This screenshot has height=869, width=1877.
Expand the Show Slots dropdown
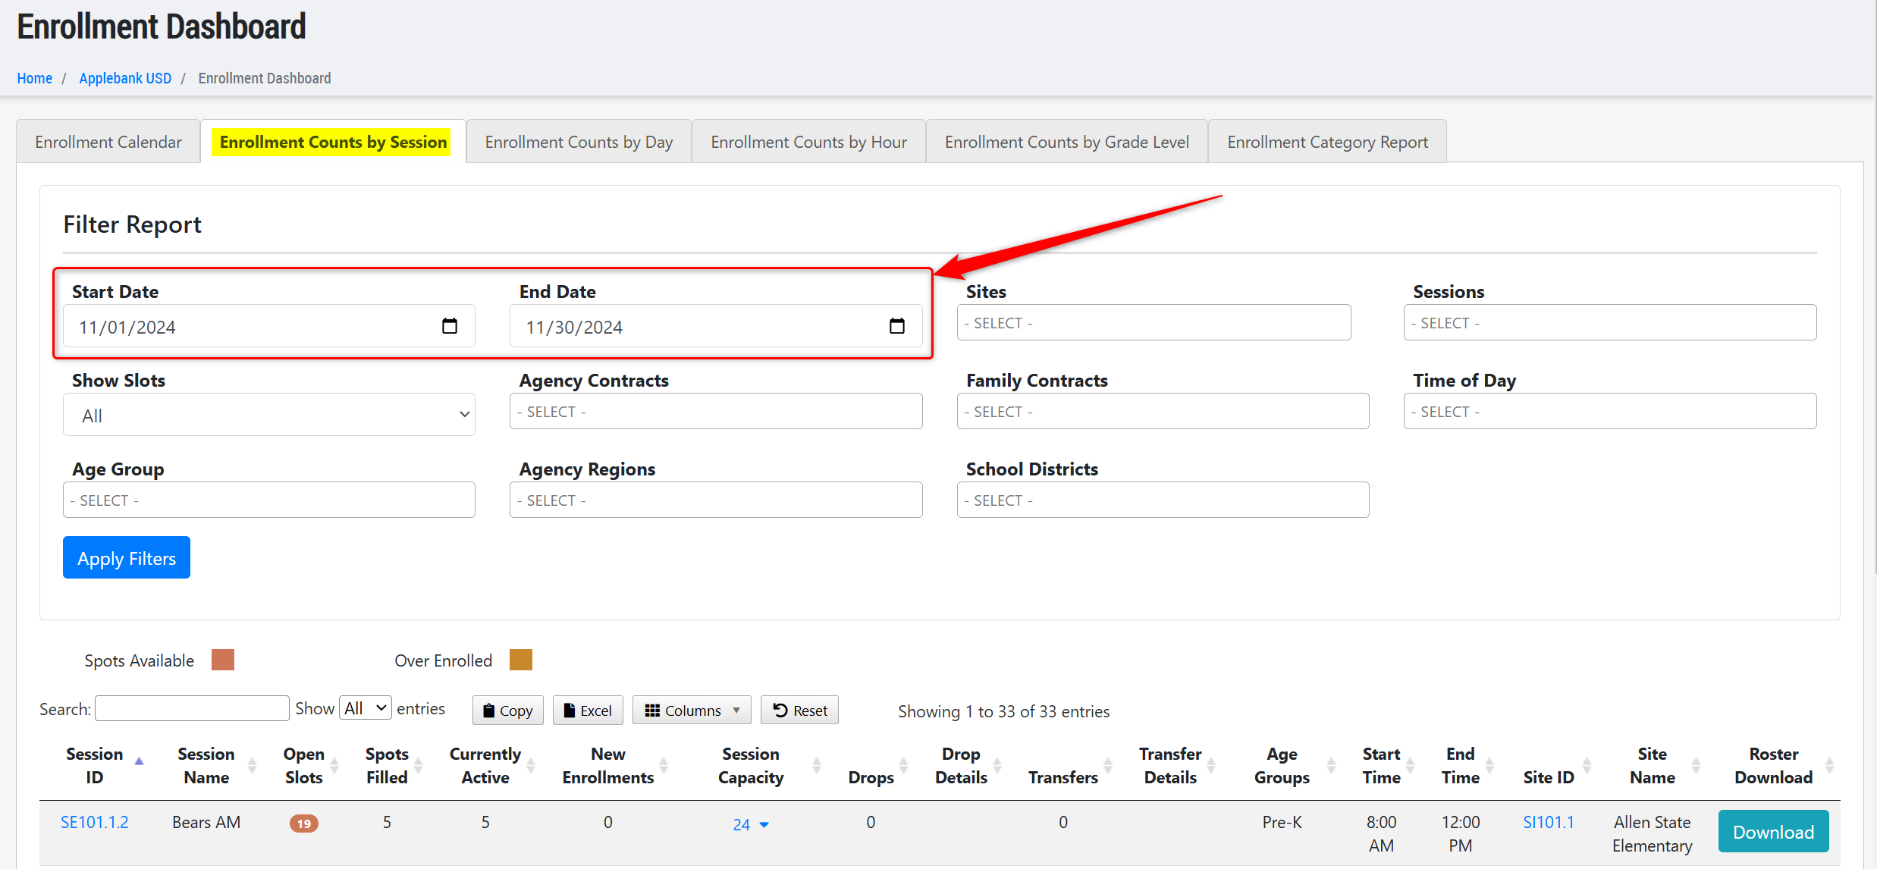[268, 415]
